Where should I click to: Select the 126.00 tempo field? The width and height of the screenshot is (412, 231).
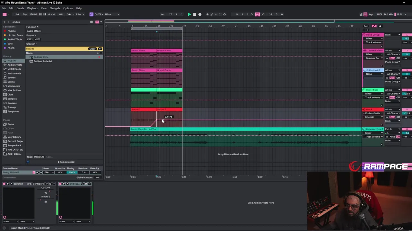[x=33, y=14]
